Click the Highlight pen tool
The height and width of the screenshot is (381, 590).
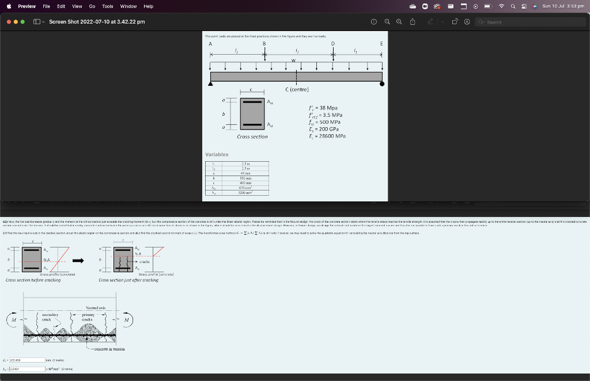(x=430, y=22)
